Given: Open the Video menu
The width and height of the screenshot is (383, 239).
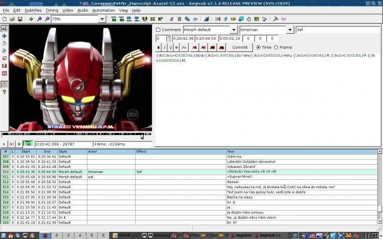Looking at the screenshot, I should [x=68, y=10].
